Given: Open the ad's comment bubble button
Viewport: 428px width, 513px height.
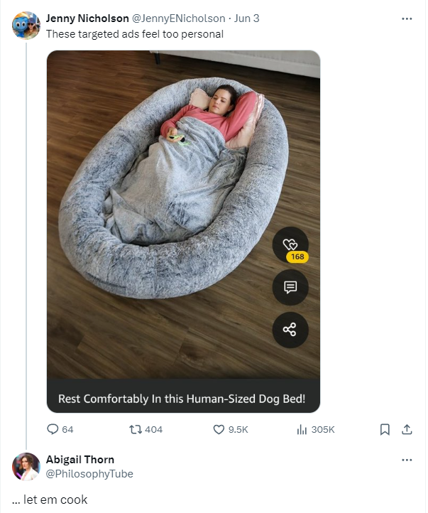Looking at the screenshot, I should pyautogui.click(x=290, y=287).
